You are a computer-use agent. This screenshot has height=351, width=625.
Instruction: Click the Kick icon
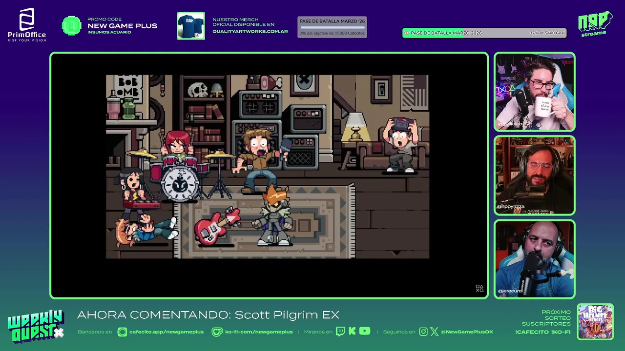click(x=352, y=331)
